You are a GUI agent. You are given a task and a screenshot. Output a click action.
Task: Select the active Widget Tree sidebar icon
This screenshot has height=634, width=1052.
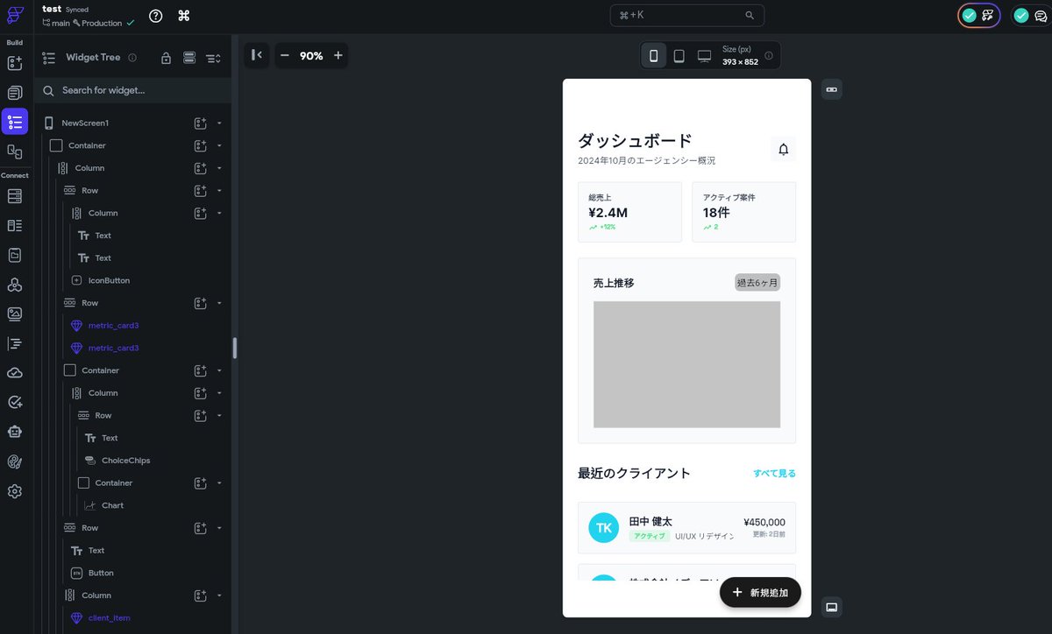click(14, 122)
